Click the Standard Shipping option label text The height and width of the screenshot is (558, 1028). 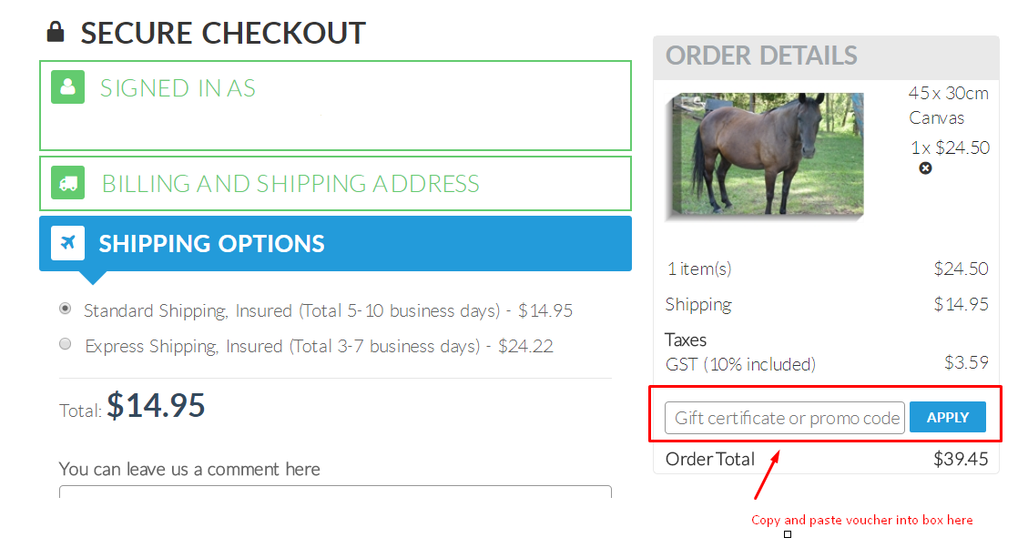[x=328, y=310]
